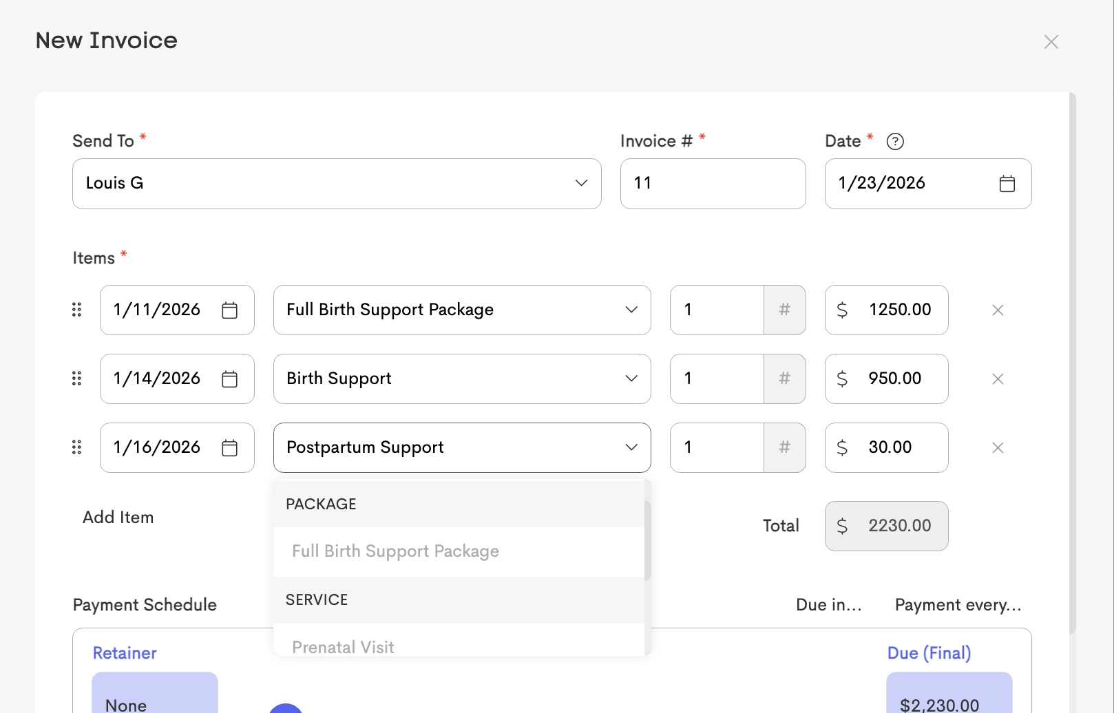This screenshot has height=713, width=1114.
Task: Click the # unit button for 30.00 row
Action: tap(784, 447)
